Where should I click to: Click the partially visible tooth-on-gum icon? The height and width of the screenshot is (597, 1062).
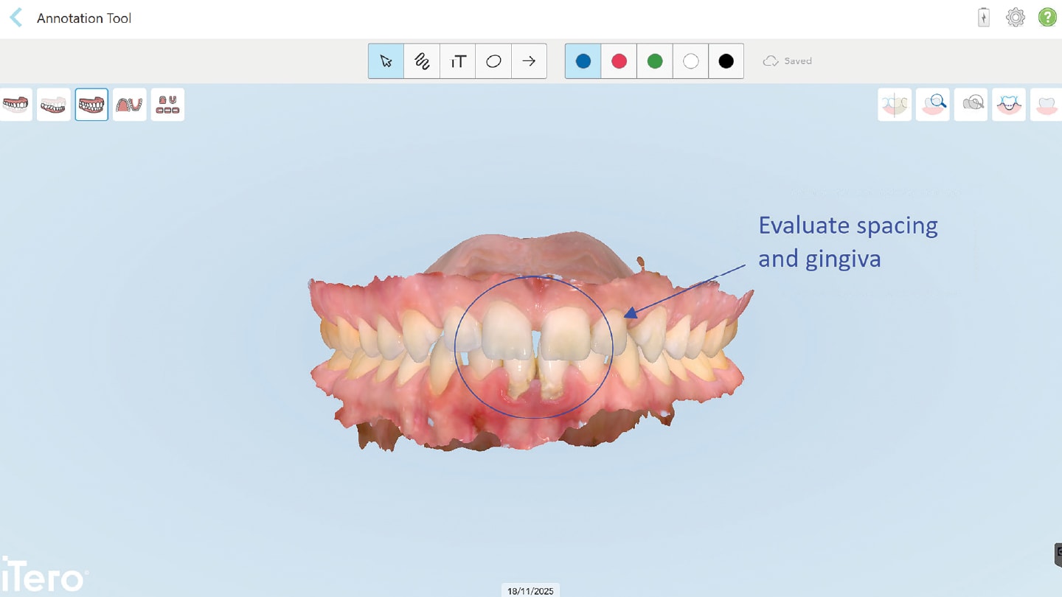coord(1047,105)
